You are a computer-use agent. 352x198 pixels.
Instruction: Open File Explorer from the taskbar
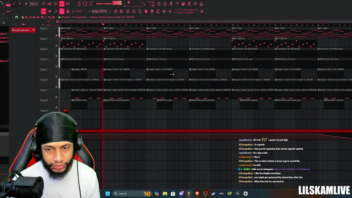click(165, 194)
